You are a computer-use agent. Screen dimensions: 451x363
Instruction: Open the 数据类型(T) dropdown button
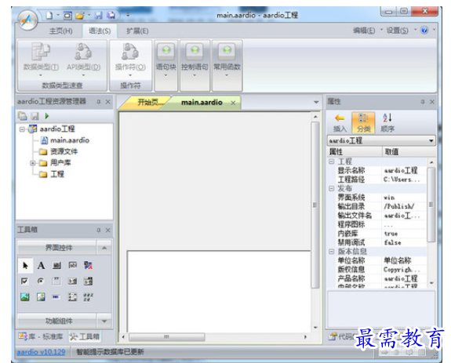[41, 60]
